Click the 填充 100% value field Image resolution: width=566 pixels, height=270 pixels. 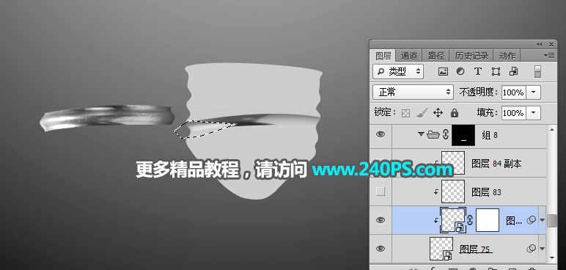tap(514, 113)
